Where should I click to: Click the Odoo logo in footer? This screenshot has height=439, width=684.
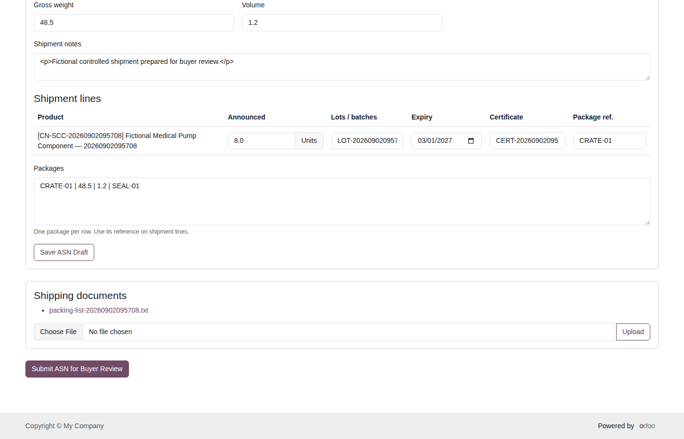point(647,426)
